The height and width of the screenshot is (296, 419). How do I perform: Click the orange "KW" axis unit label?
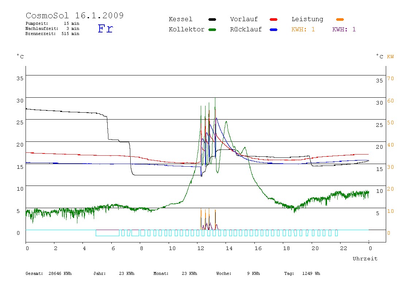(391, 57)
